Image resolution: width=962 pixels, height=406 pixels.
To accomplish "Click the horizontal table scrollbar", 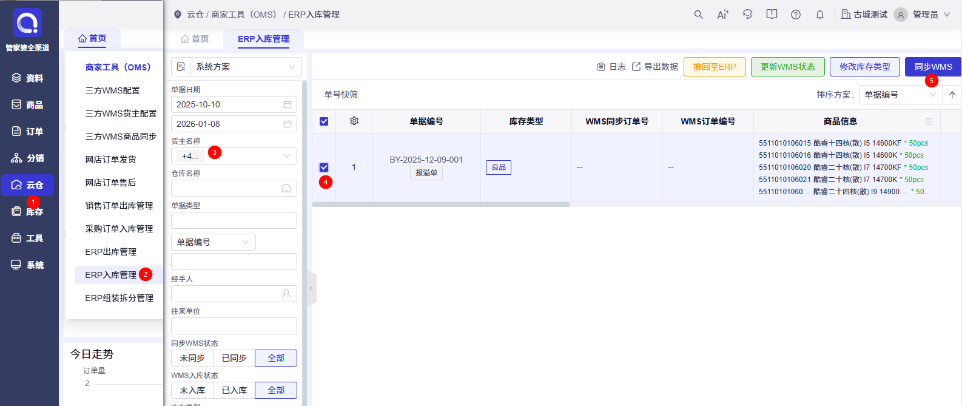I will click(441, 205).
